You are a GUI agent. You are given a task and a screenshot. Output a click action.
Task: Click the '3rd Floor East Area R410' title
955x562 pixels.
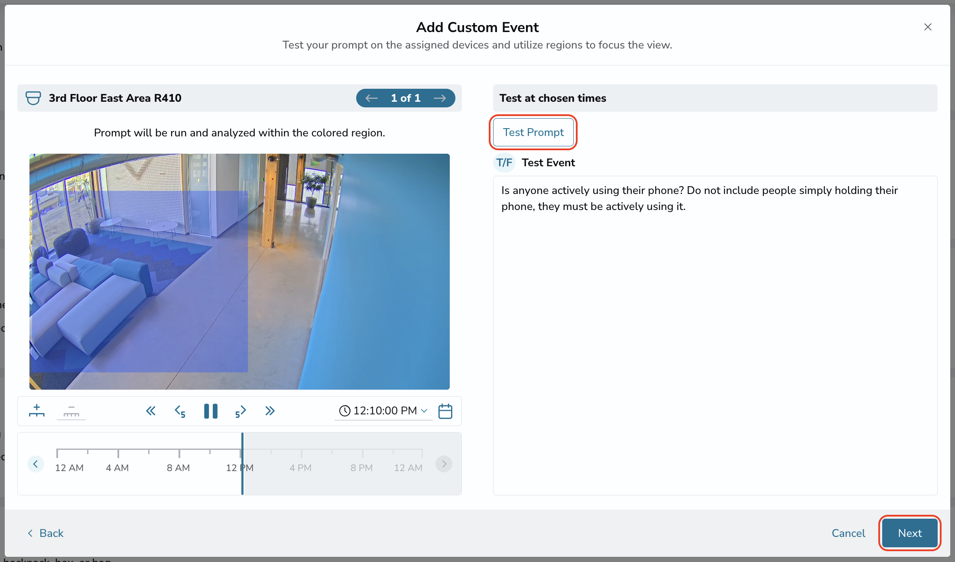[x=115, y=98]
